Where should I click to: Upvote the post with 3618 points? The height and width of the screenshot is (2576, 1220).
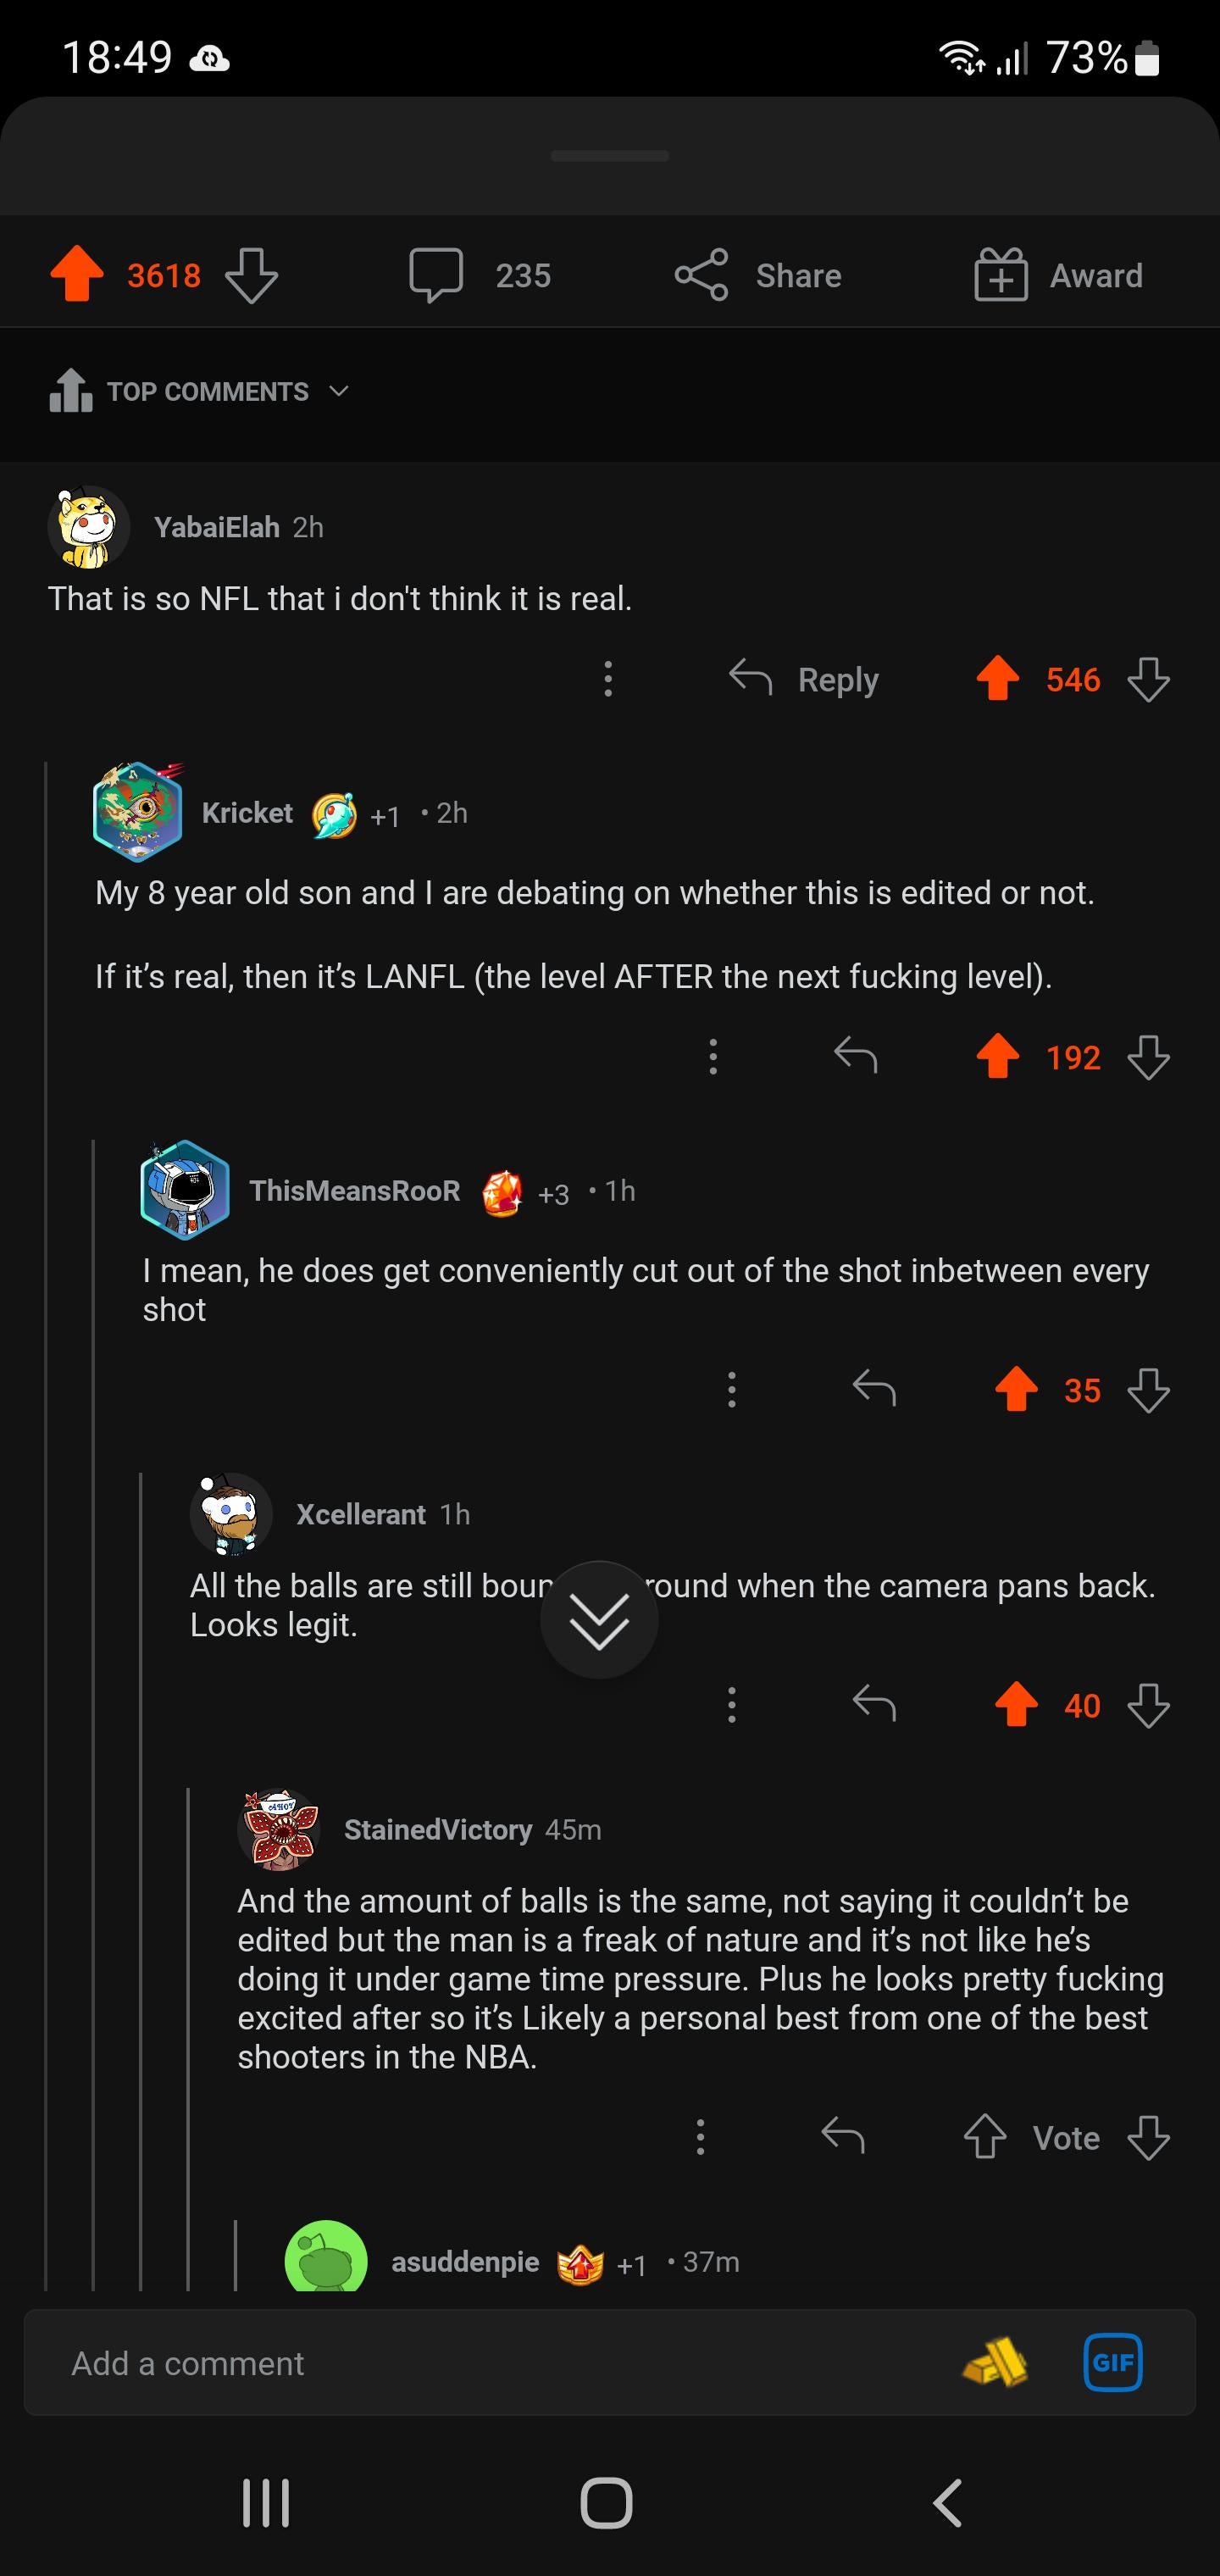coord(77,275)
